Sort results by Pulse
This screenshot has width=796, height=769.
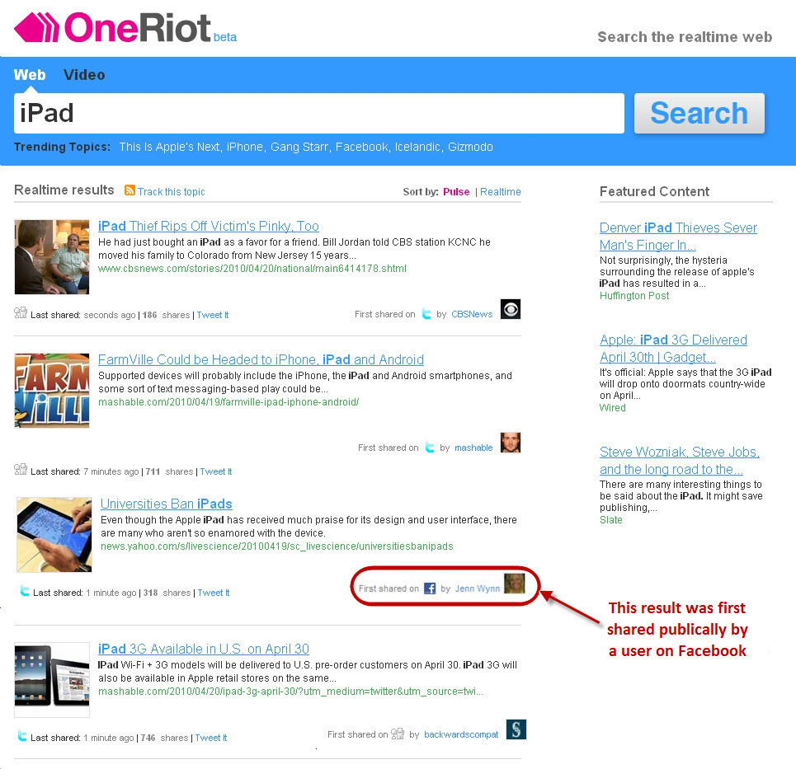(456, 192)
